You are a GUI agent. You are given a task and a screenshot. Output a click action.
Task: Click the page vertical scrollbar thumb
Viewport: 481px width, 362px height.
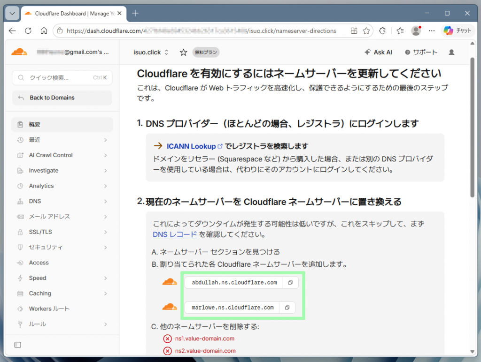473,127
